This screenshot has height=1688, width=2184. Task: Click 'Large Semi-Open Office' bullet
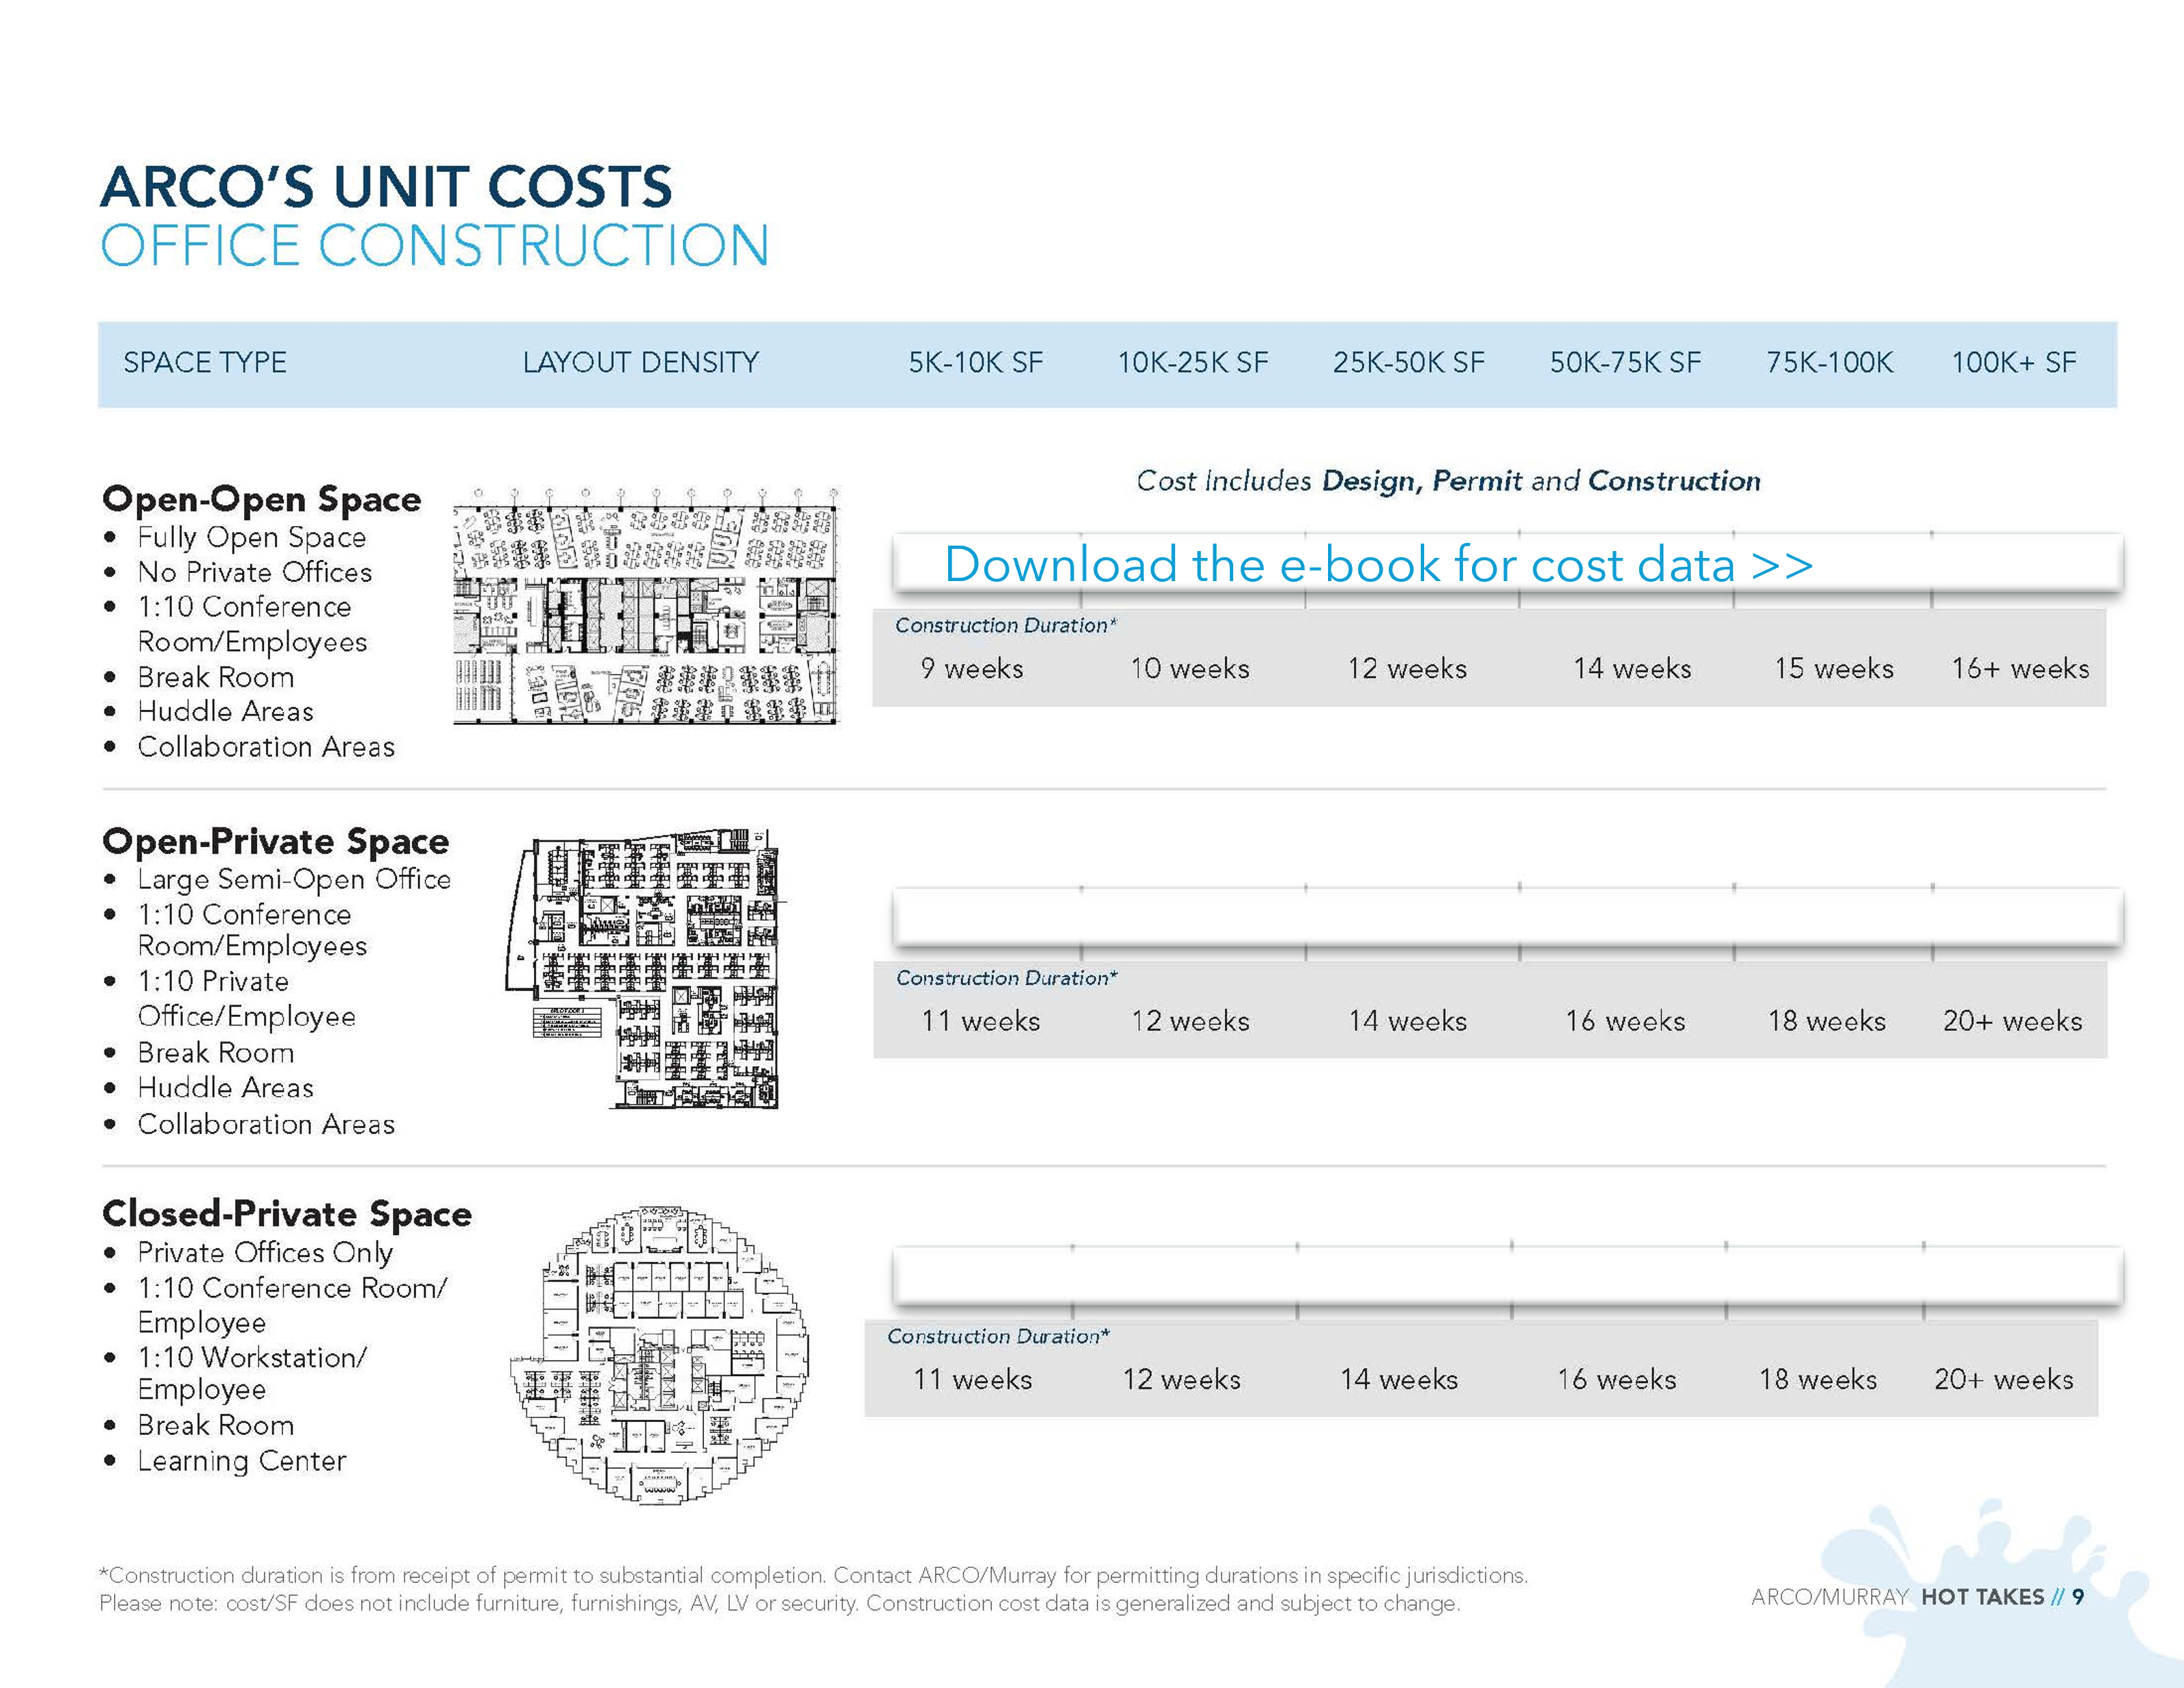click(294, 879)
